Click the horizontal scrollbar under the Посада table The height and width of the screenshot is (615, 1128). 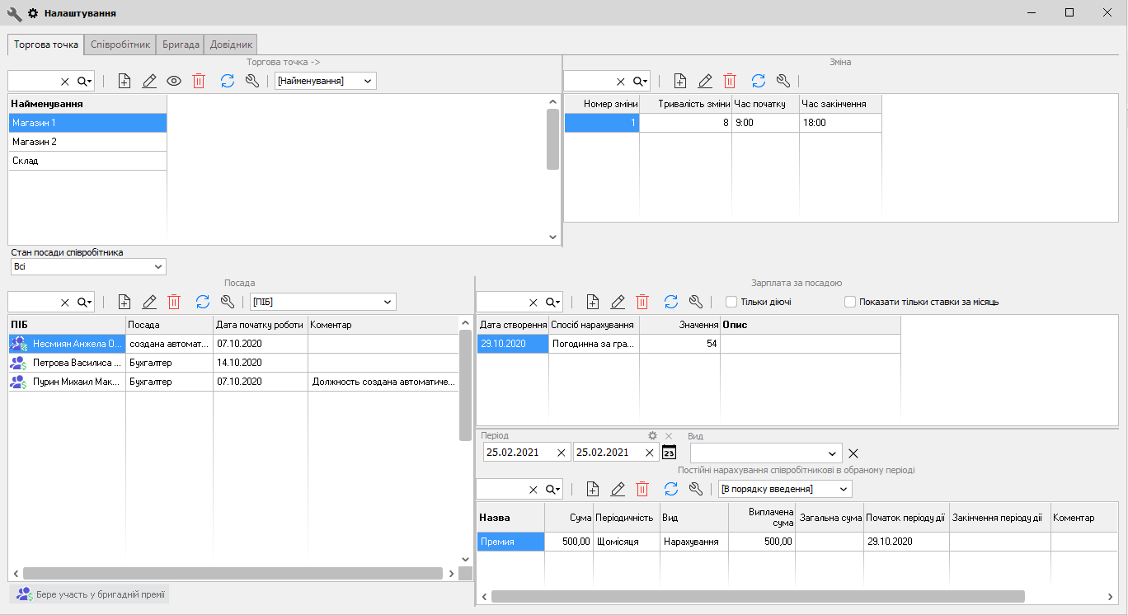tap(231, 573)
